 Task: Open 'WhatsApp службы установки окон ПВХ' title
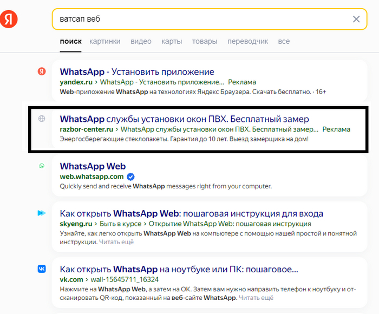point(184,119)
